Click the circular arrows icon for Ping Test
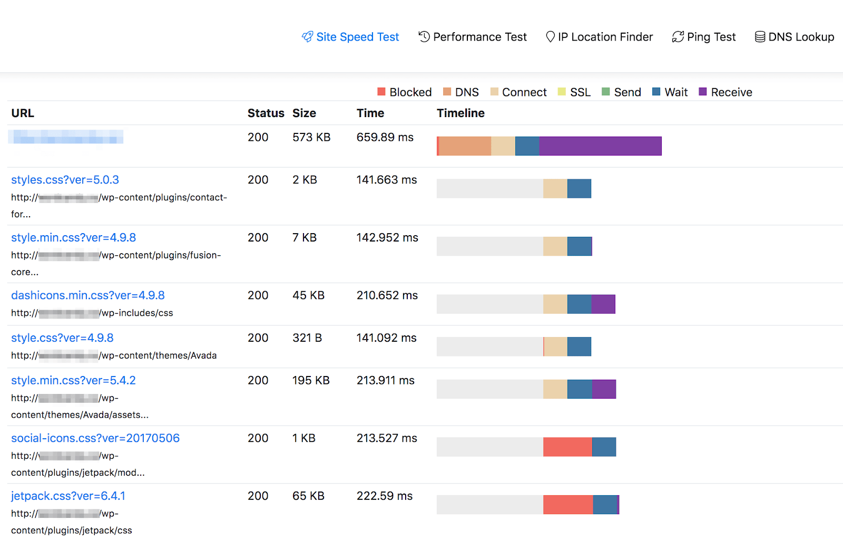 [x=678, y=36]
